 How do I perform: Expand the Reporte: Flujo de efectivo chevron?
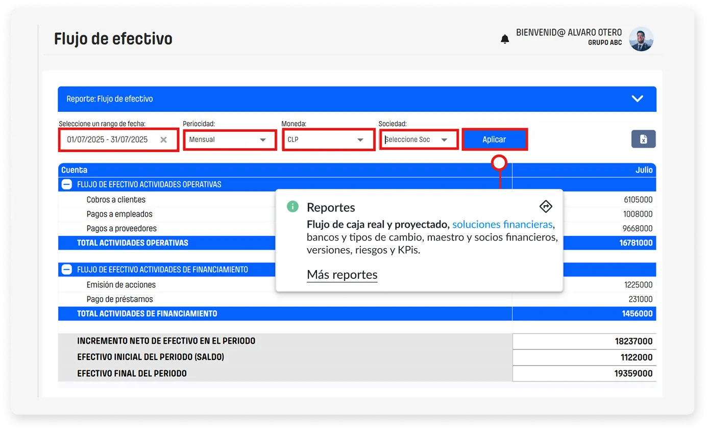point(637,99)
